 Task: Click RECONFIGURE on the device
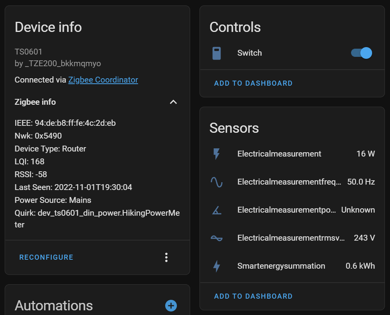[x=46, y=257]
